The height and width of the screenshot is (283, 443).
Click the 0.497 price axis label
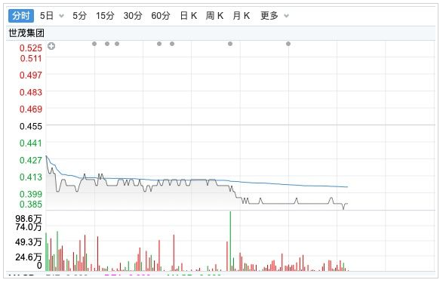point(31,75)
